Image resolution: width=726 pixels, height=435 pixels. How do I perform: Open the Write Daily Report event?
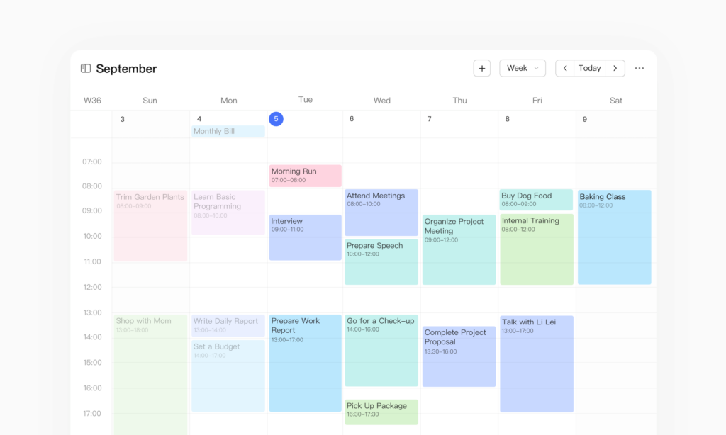click(228, 325)
